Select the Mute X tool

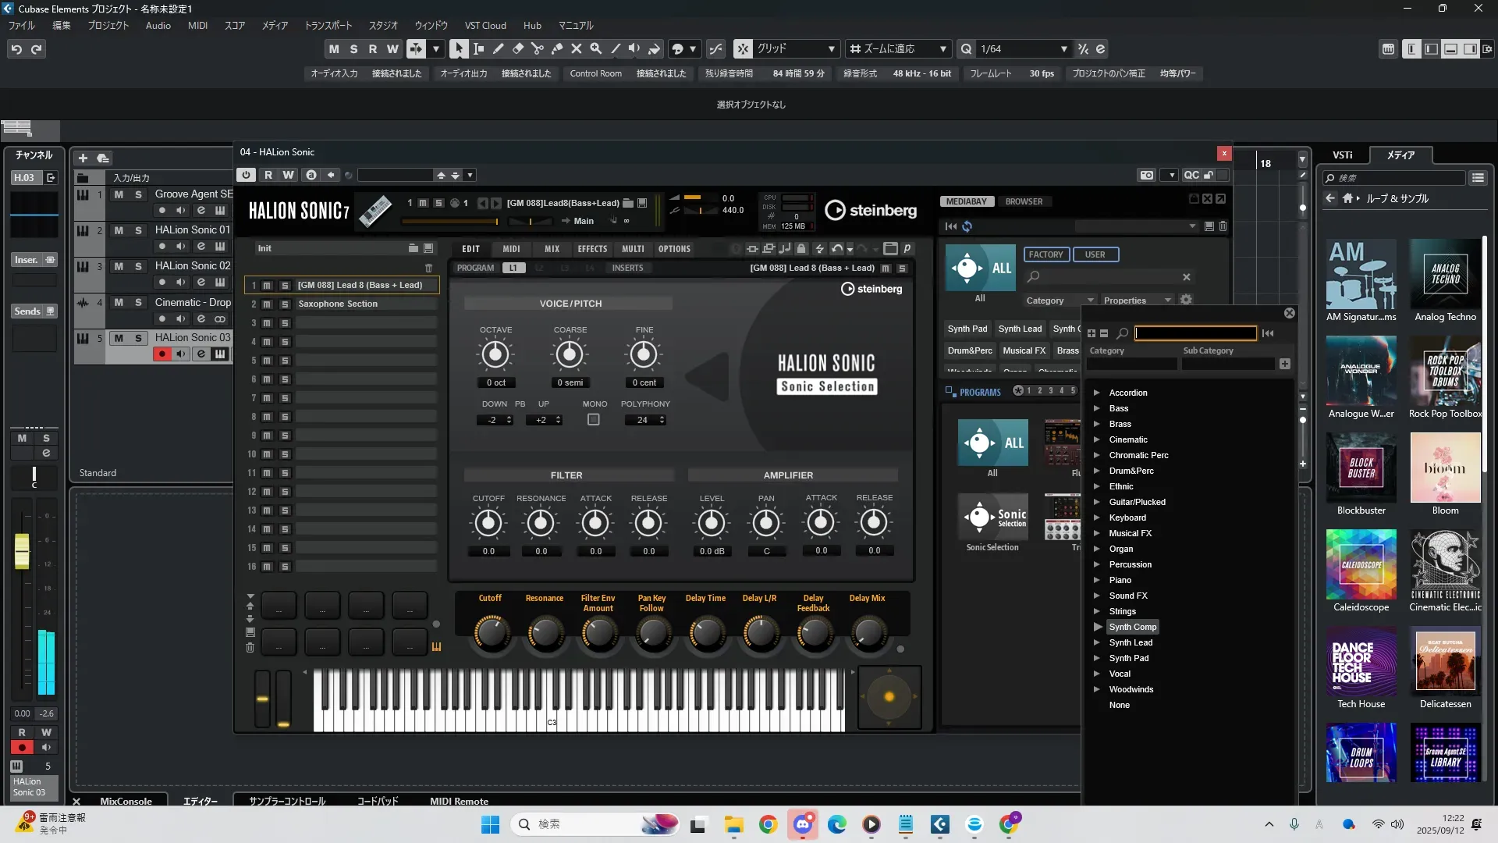click(576, 48)
